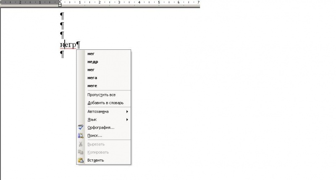Select the suggestion "недр"
Viewport: 336px width, 180px height.
click(x=92, y=62)
